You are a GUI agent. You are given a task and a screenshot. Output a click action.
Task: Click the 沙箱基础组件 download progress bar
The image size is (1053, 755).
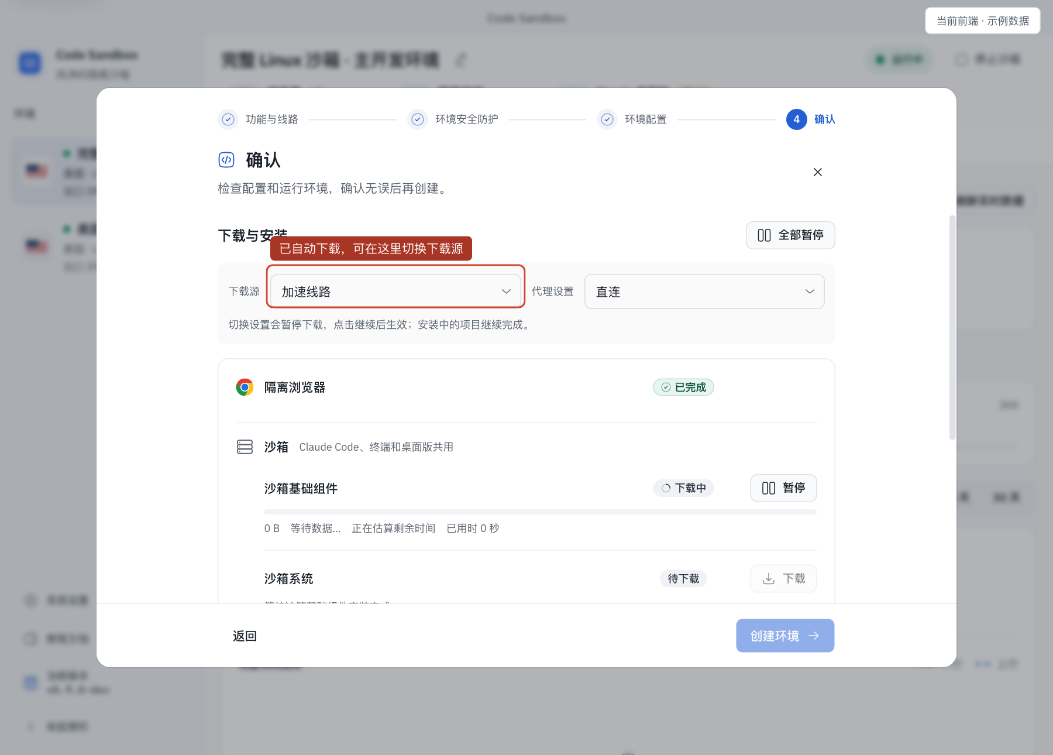coord(541,512)
